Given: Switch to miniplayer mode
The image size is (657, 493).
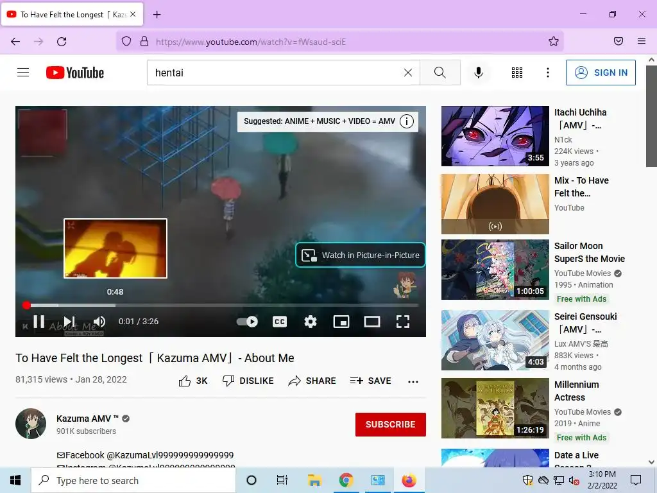Looking at the screenshot, I should coord(341,322).
